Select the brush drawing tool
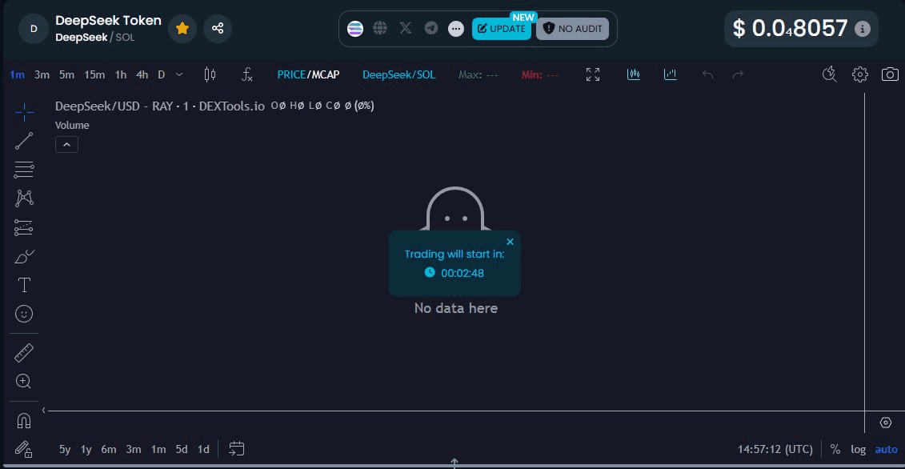This screenshot has width=905, height=469. 24,256
